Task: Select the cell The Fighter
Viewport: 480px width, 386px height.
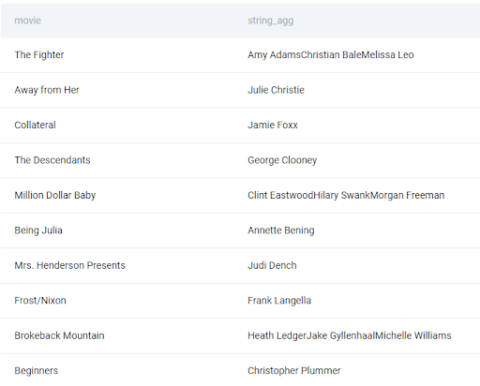Action: pos(39,55)
